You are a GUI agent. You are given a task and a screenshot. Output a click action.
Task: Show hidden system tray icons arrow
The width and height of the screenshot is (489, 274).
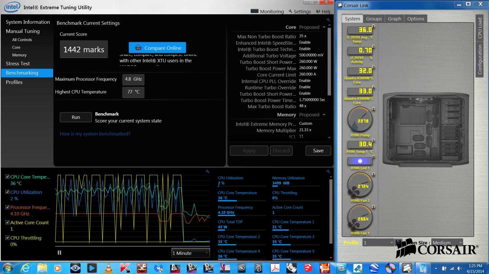(x=436, y=268)
